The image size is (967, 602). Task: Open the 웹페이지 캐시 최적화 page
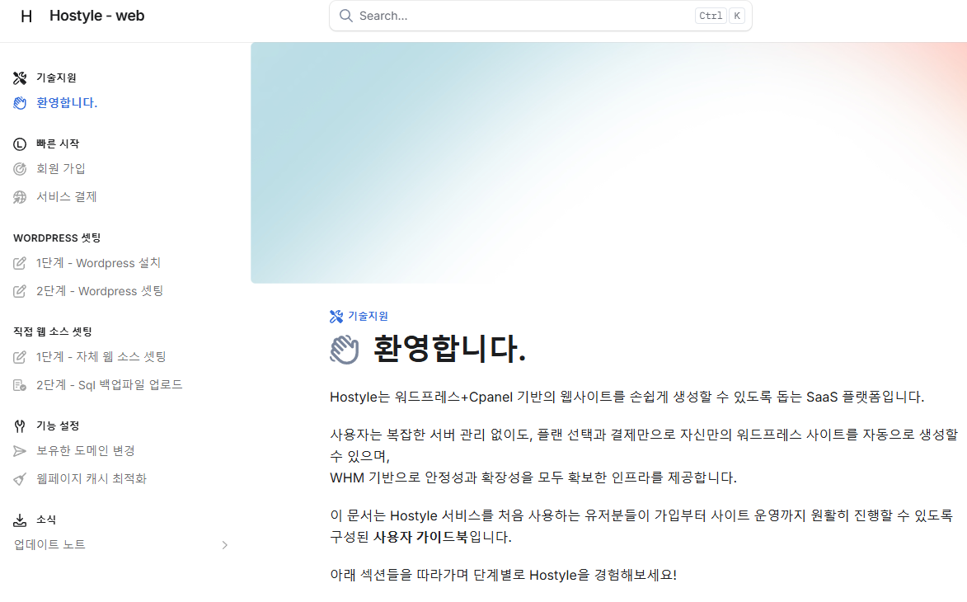(x=92, y=478)
